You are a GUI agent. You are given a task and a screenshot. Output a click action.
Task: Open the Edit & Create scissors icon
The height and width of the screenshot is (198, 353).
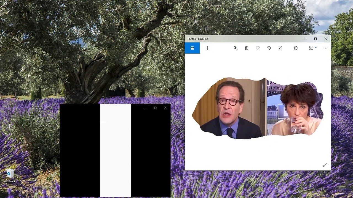click(311, 48)
